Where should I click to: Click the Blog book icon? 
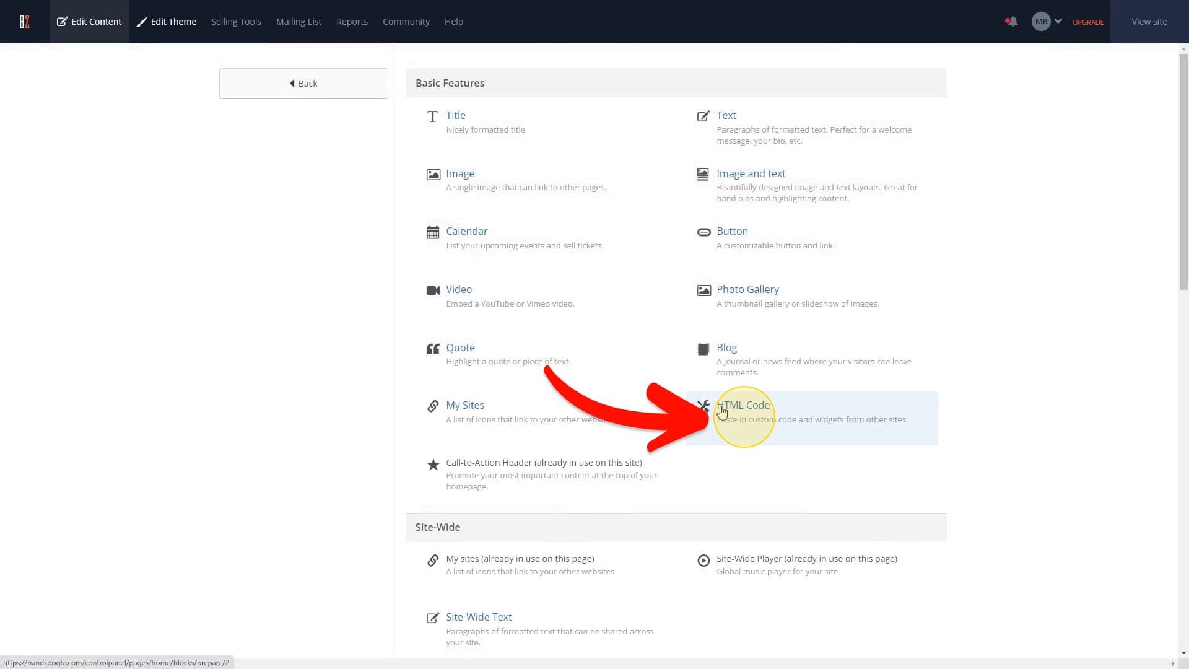coord(703,349)
